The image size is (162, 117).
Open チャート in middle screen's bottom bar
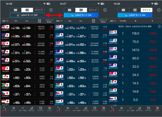(x=68, y=109)
